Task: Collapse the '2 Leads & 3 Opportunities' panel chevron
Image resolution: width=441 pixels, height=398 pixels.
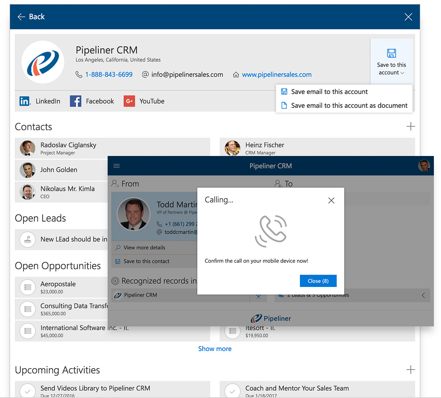Action: pyautogui.click(x=423, y=295)
